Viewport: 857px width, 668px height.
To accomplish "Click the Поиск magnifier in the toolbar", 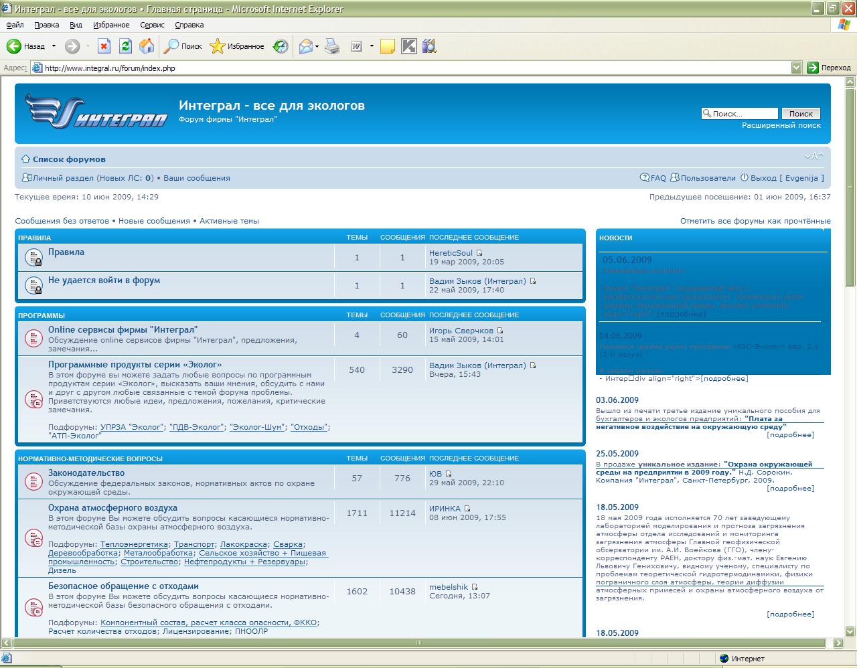I will [x=183, y=46].
